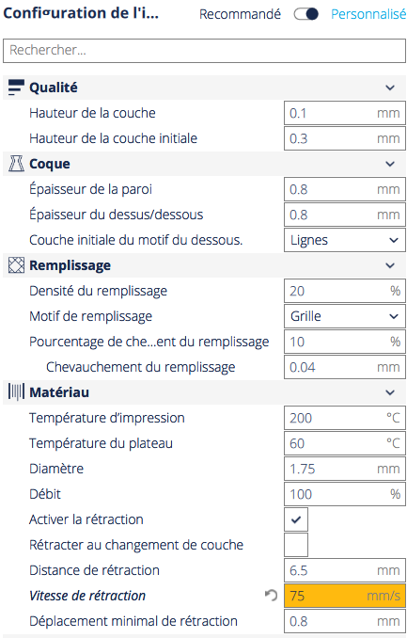The height and width of the screenshot is (638, 407).
Task: Open the Lignes pattern dropdown
Action: (345, 240)
